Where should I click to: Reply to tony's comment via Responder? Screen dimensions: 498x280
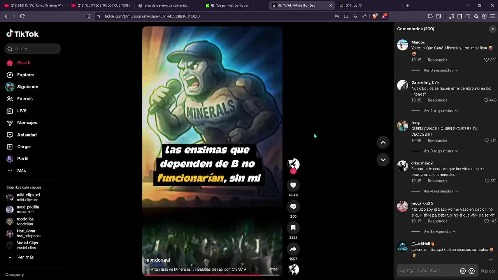pos(437,140)
